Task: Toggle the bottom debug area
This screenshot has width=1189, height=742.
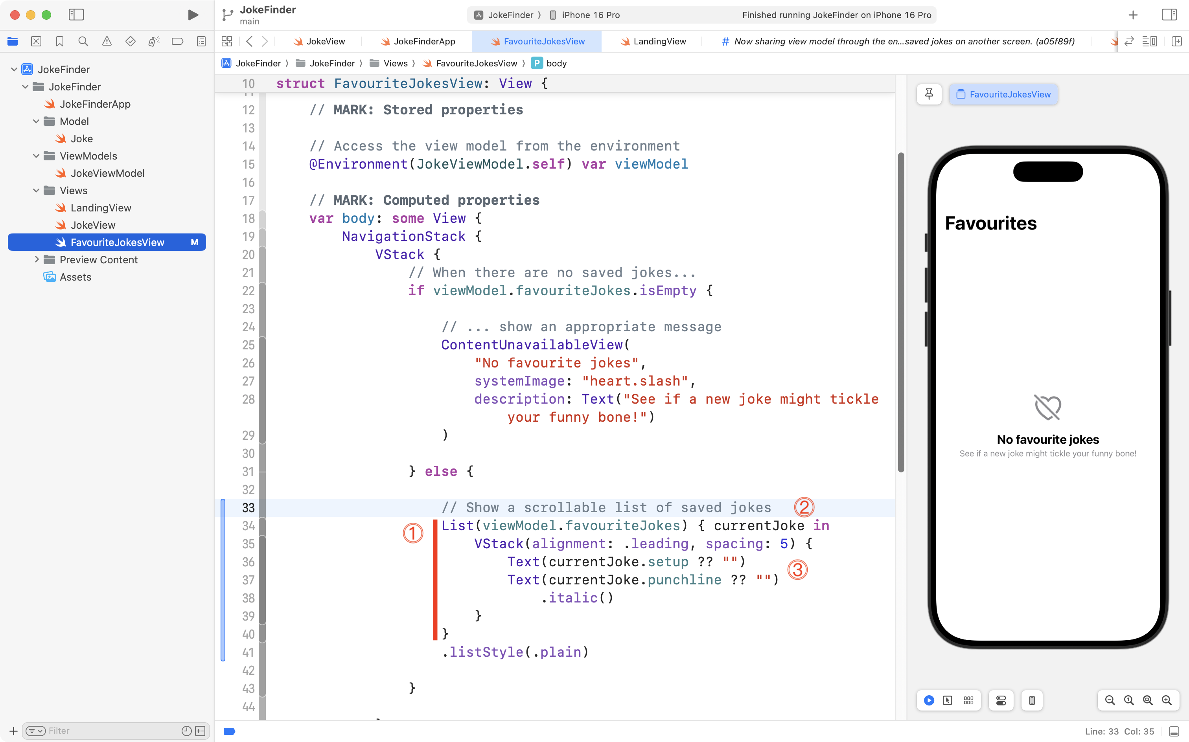Action: [1174, 731]
